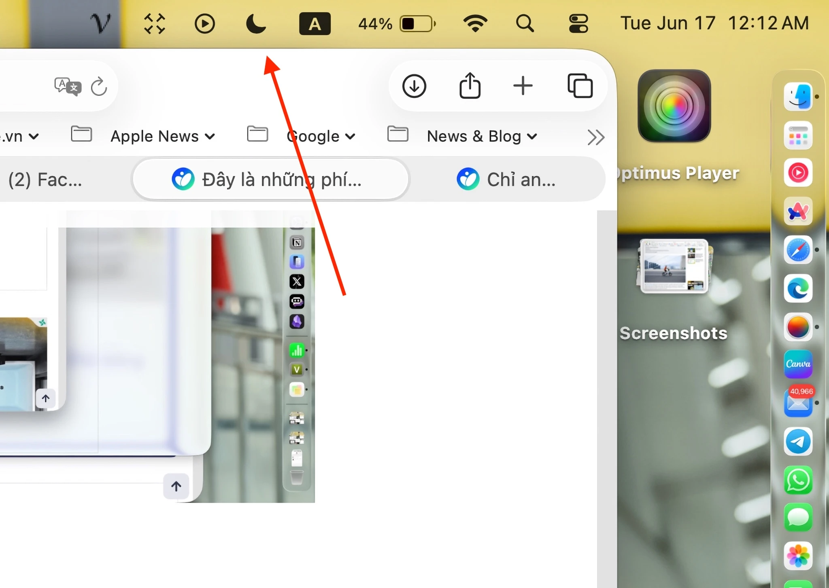Expand the .vn bookmarks folder

(x=19, y=136)
